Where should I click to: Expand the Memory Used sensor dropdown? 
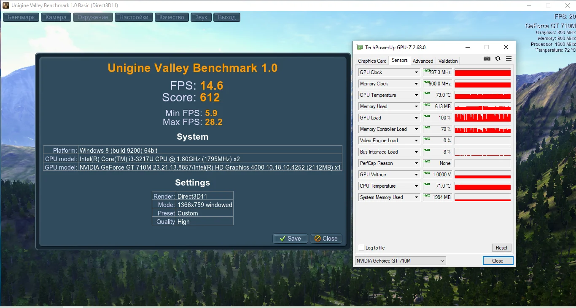(416, 106)
